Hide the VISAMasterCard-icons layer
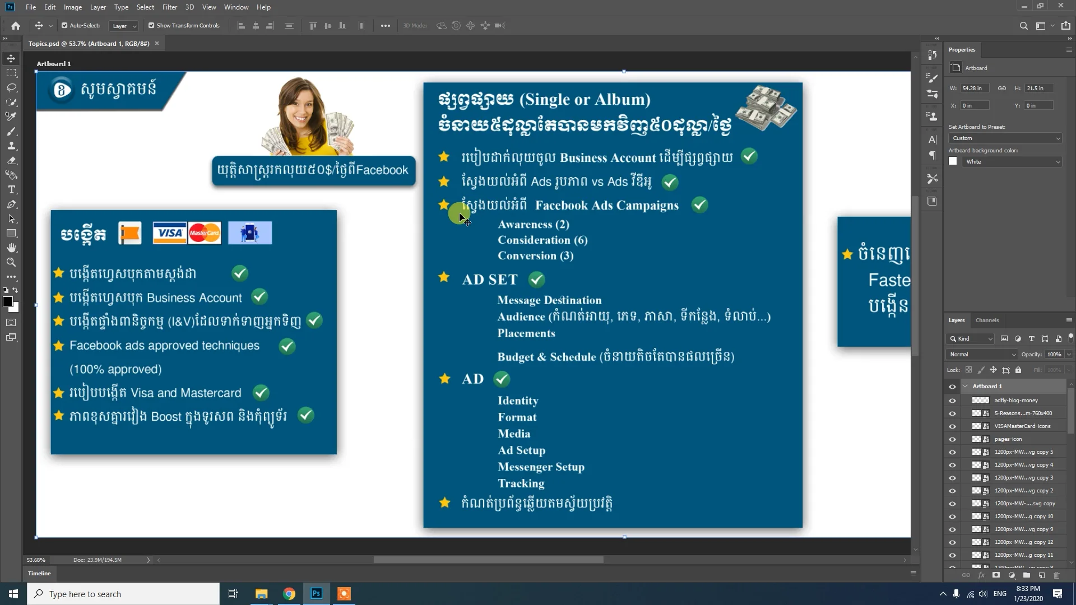Screen dimensions: 1076x605 pyautogui.click(x=952, y=426)
